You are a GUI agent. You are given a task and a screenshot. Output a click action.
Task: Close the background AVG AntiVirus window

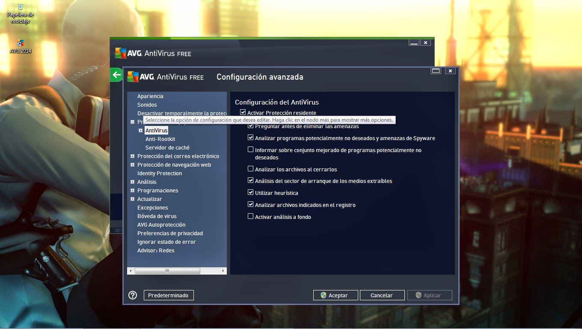click(x=425, y=42)
